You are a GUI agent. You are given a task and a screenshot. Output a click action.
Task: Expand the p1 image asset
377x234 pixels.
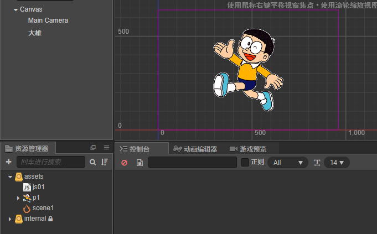pos(18,198)
